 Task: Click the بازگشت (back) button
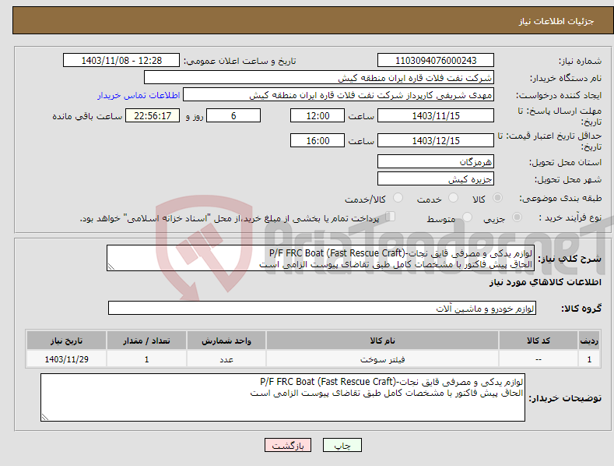click(x=288, y=445)
